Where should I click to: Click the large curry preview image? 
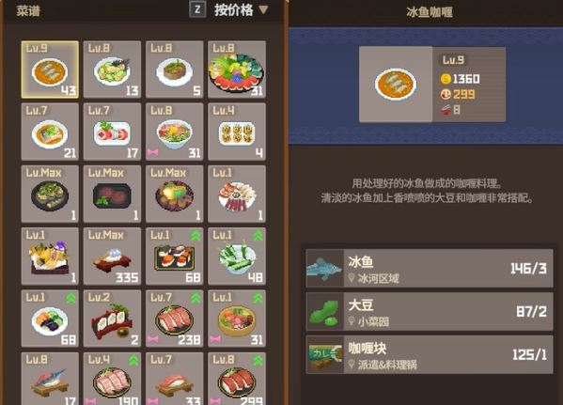tap(396, 85)
